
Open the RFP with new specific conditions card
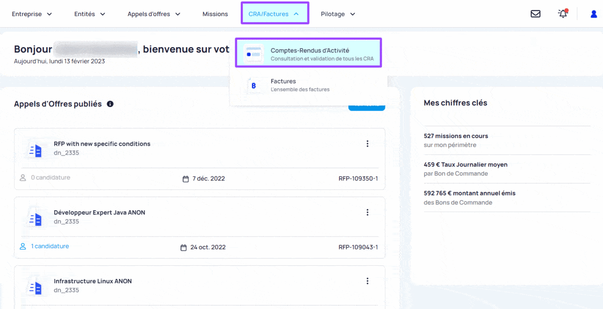pos(199,159)
